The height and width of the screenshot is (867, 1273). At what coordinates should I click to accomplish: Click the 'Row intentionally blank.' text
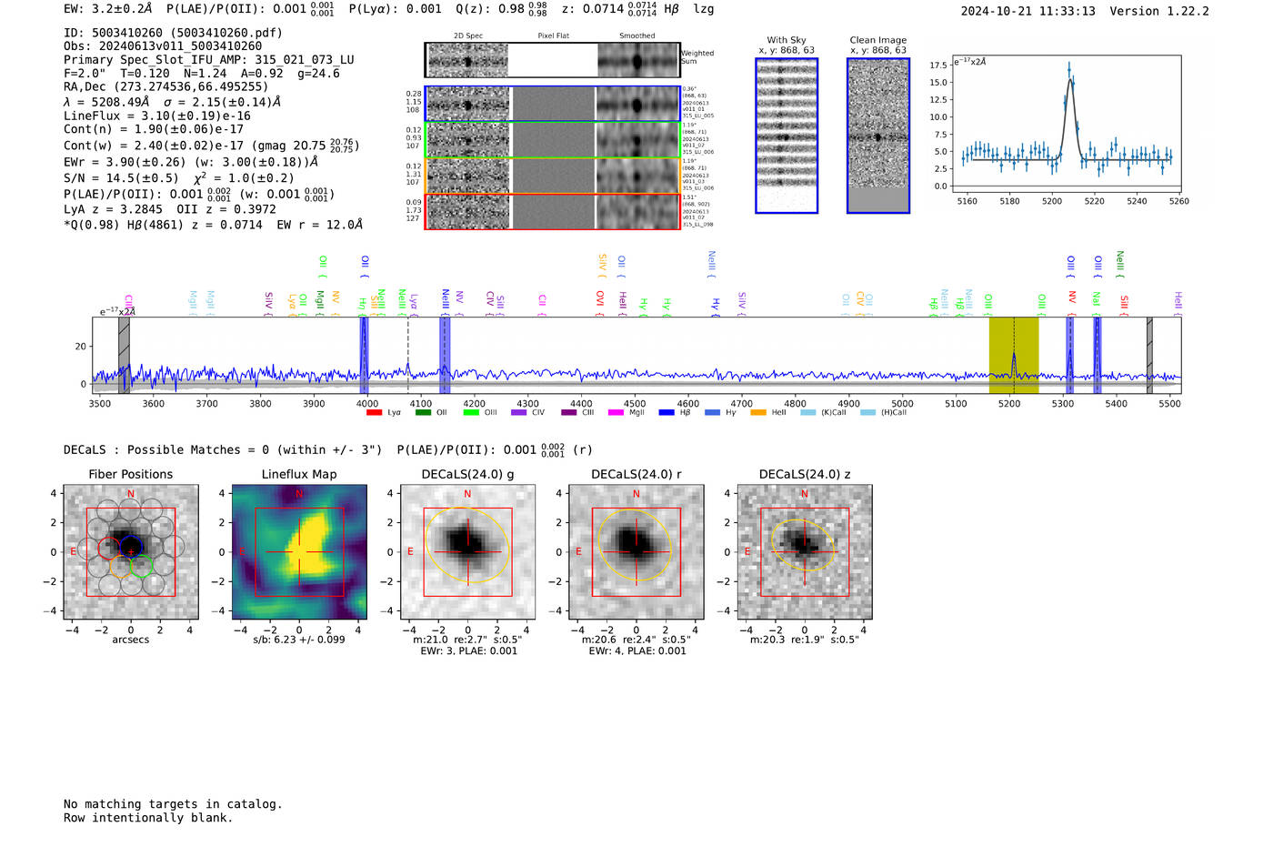[148, 818]
